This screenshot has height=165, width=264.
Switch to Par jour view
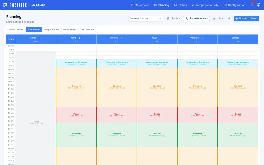coord(174,19)
